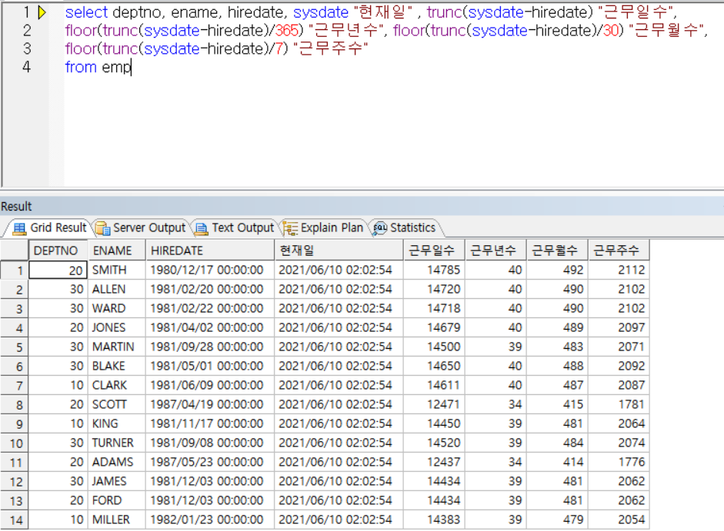This screenshot has height=531, width=724.
Task: Click the 2054 work weeks cell
Action: click(x=619, y=520)
